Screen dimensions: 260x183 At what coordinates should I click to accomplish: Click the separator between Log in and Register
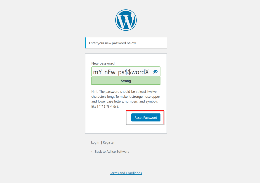click(102, 142)
